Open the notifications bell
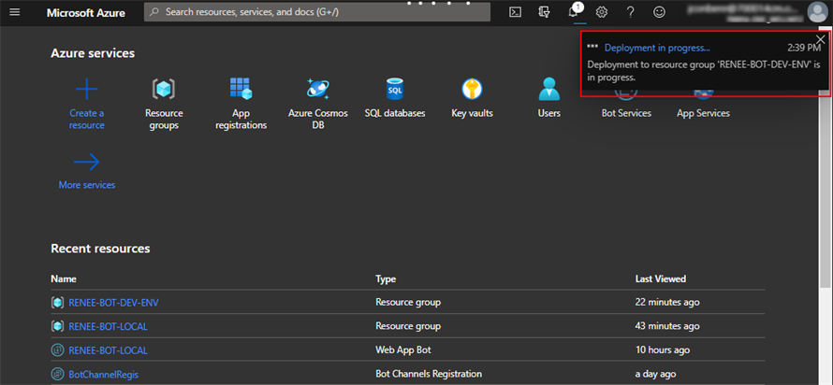Viewport: 833px width, 385px height. [574, 12]
